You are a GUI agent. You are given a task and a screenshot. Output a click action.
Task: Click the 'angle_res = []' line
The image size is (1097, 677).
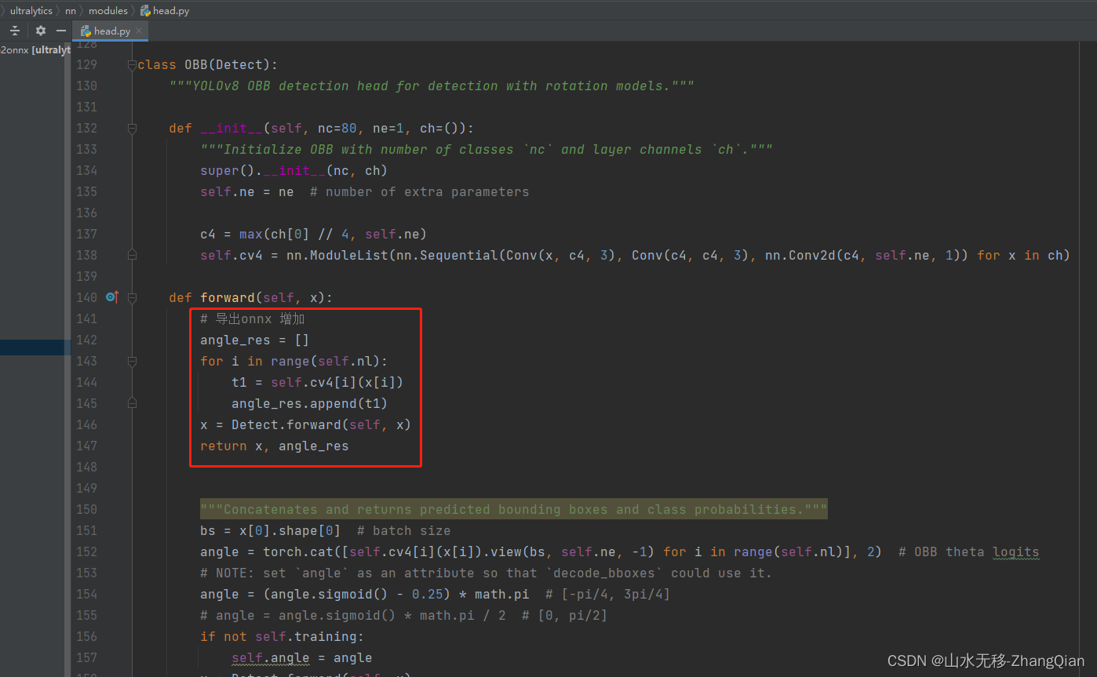coord(255,340)
